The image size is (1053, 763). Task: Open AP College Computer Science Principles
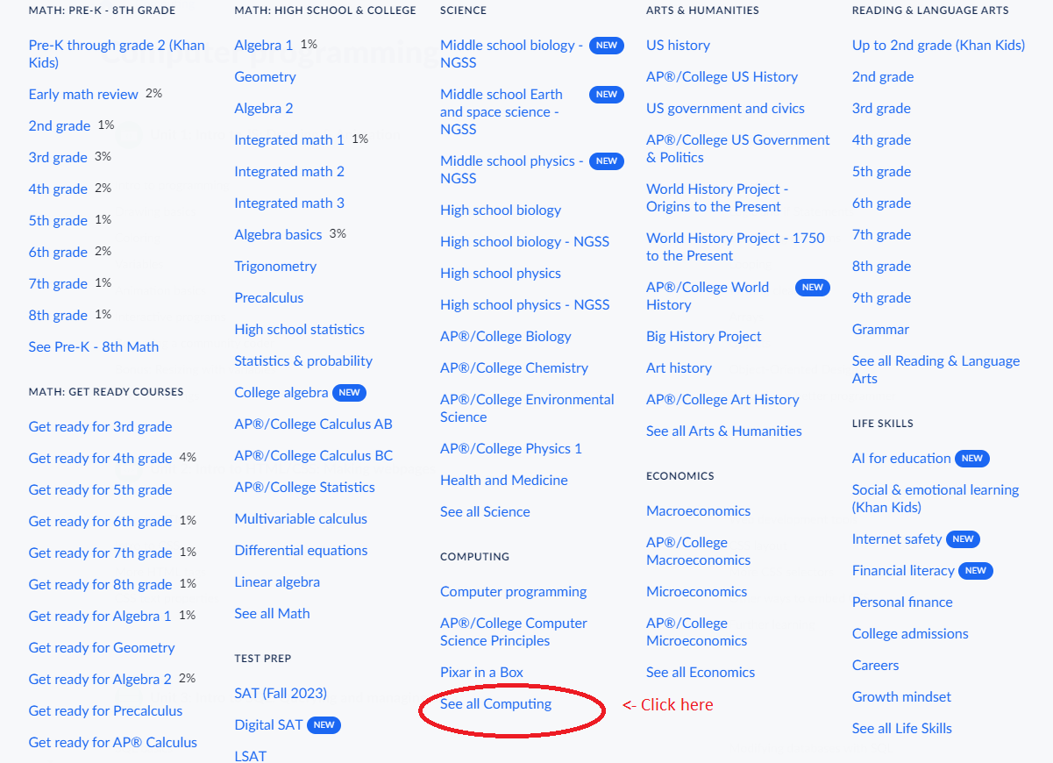point(513,632)
